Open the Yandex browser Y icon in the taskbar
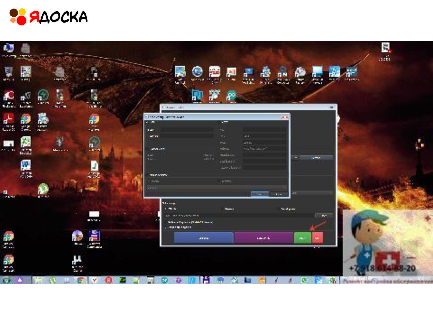 point(94,280)
